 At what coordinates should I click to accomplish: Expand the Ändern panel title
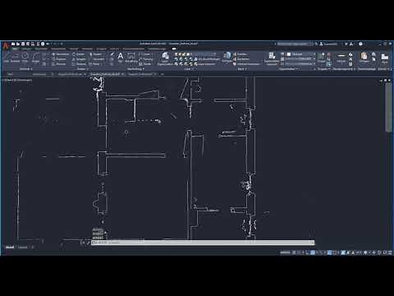click(x=82, y=69)
